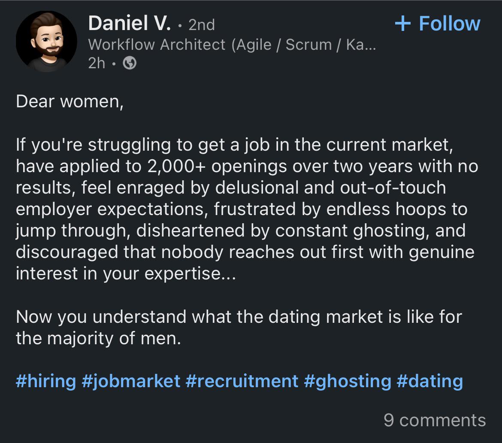Click the globe public visibility icon
Viewport: 502px width, 443px height.
[130, 64]
